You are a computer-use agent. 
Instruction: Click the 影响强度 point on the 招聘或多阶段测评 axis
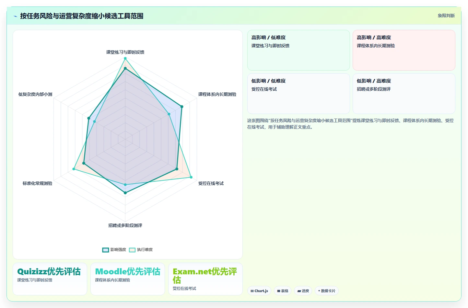click(x=125, y=193)
